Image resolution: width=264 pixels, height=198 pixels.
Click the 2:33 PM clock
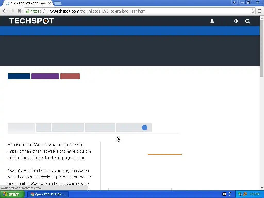click(254, 194)
